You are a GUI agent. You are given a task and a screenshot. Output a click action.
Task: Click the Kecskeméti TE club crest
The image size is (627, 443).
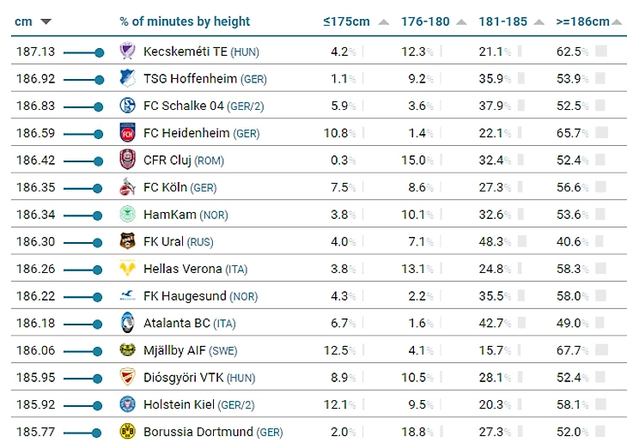[128, 52]
